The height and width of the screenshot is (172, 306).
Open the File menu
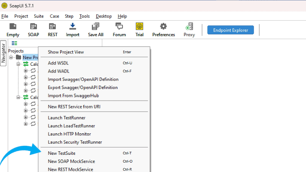coord(5,16)
